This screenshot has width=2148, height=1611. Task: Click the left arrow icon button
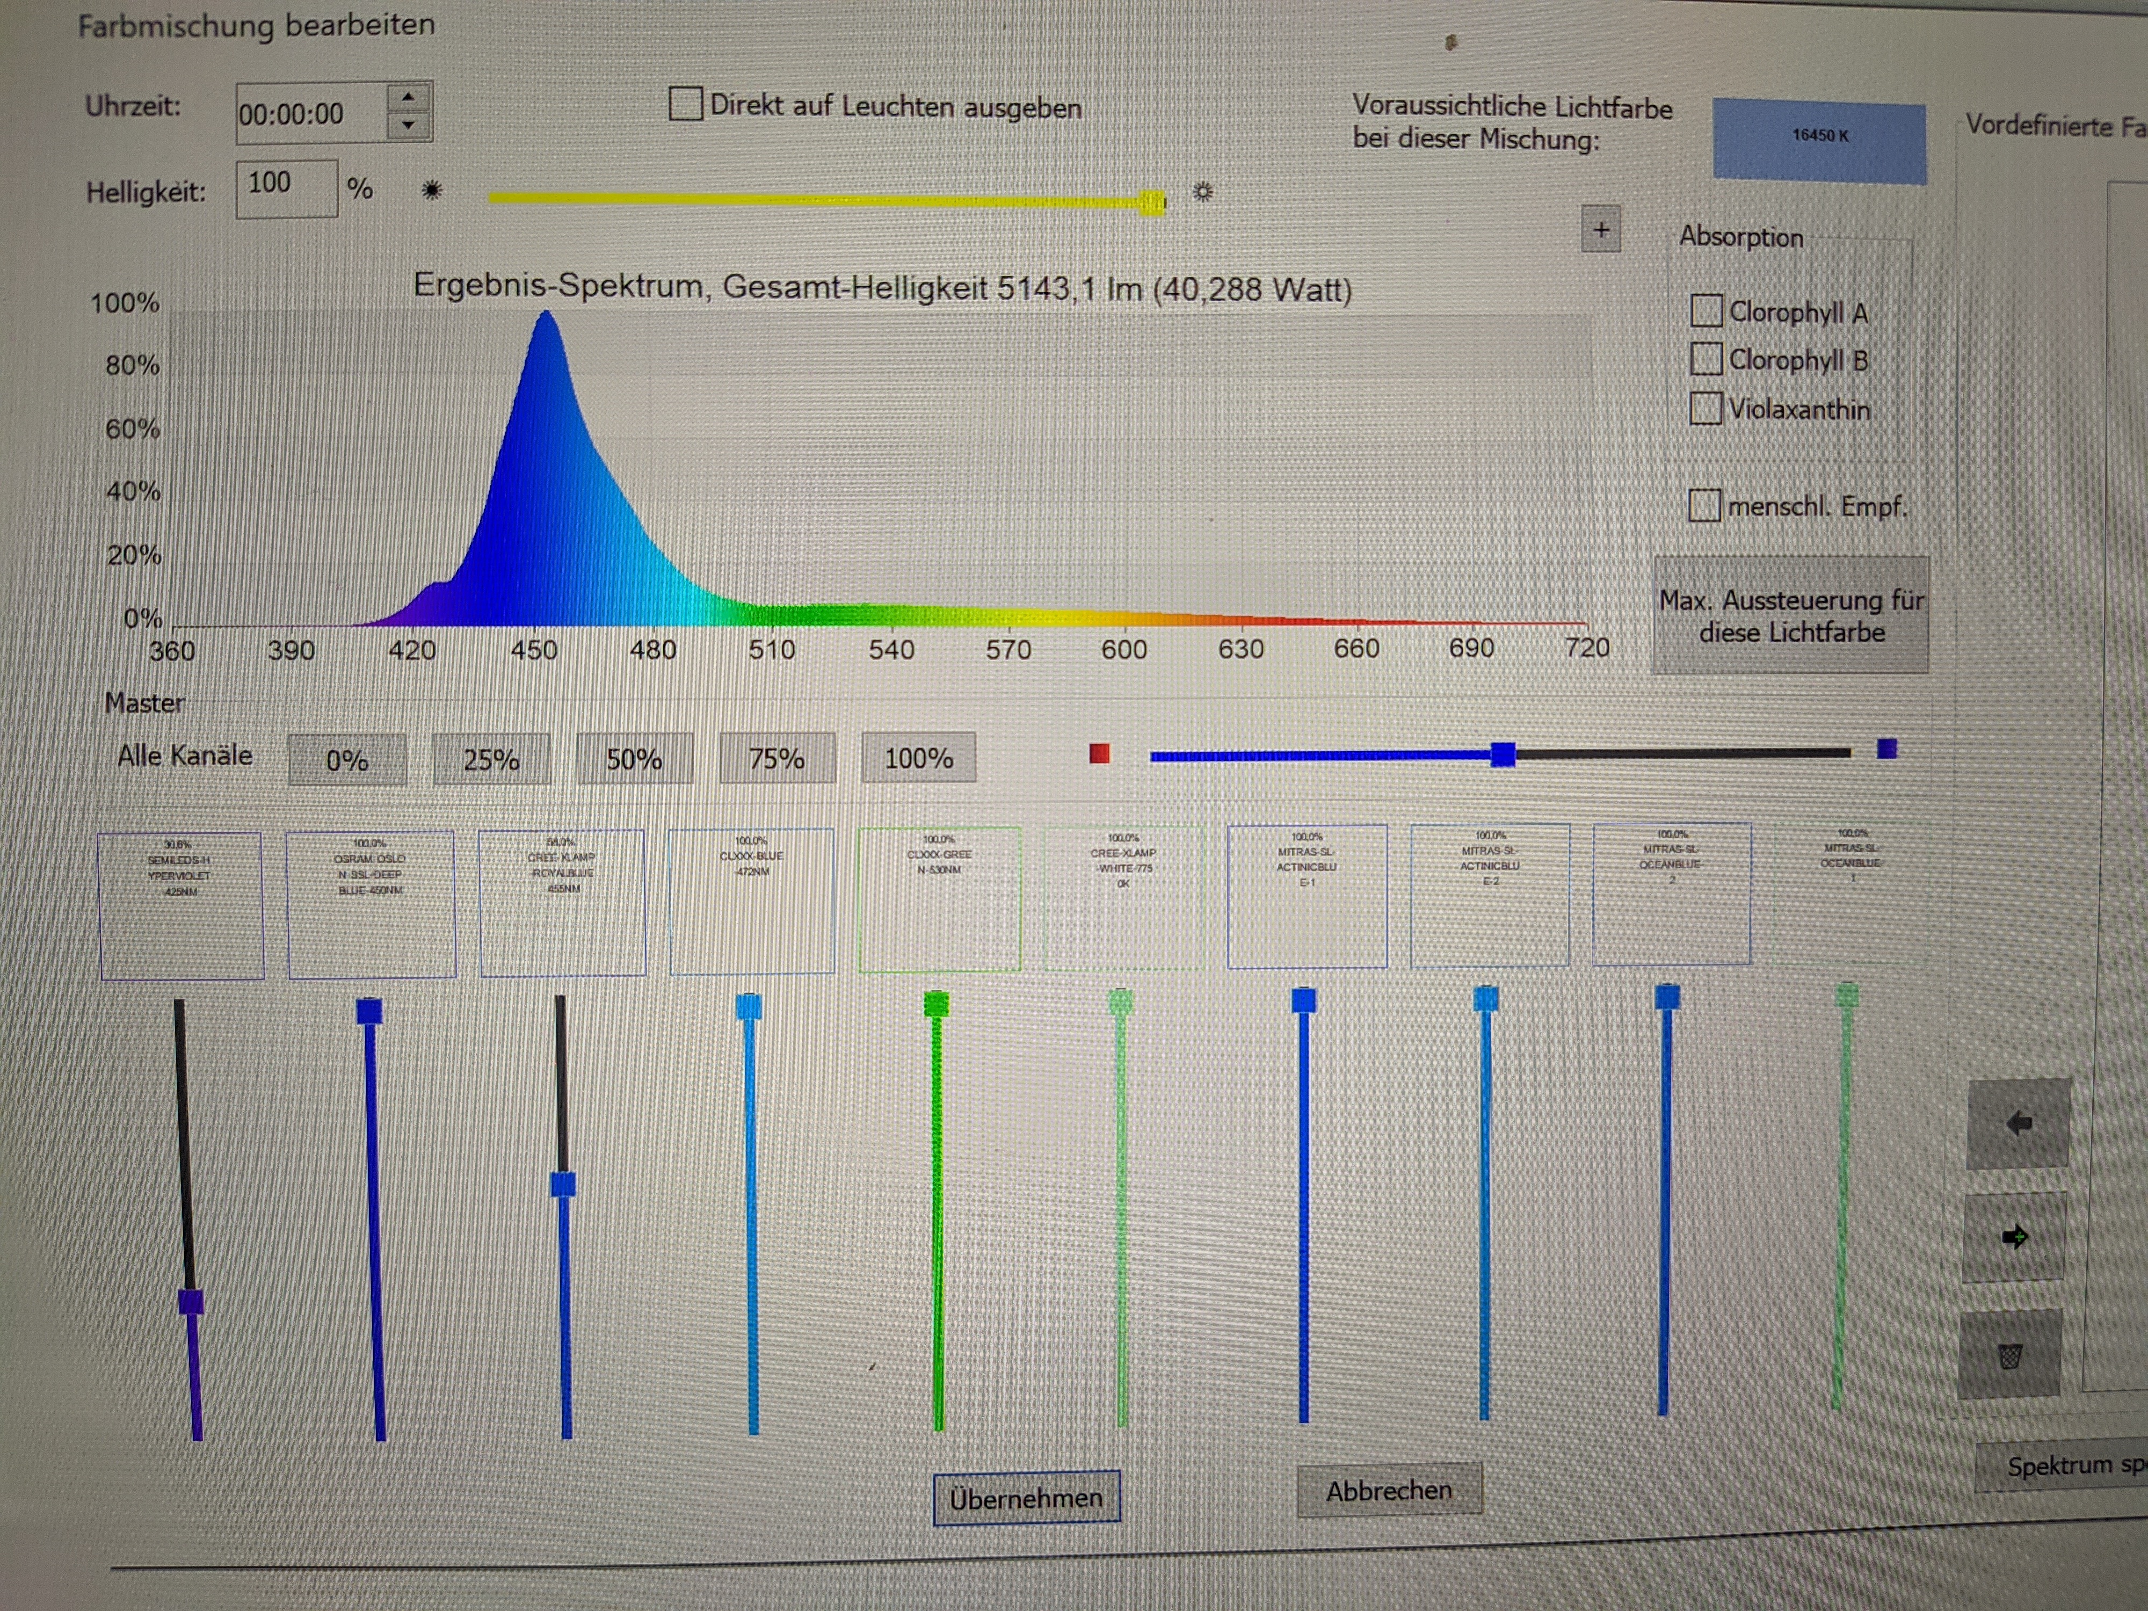click(2019, 1123)
